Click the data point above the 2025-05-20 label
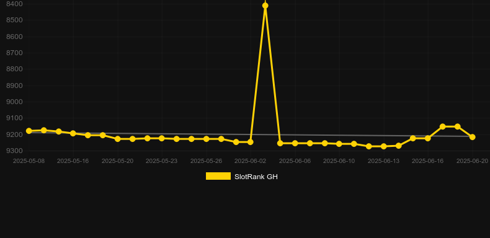Image resolution: width=490 pixels, height=238 pixels. pyautogui.click(x=118, y=139)
